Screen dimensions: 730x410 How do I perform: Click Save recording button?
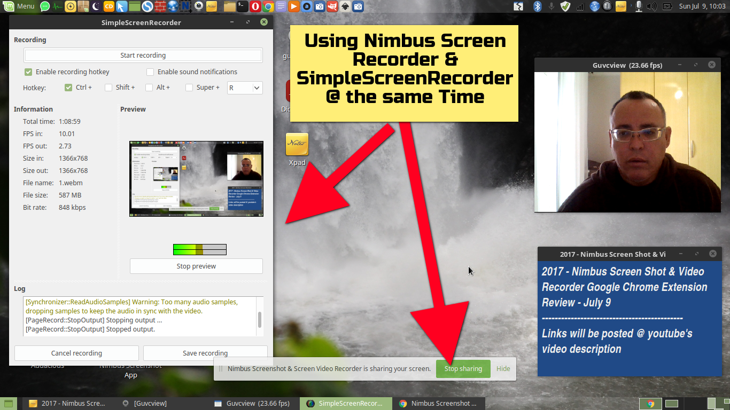(205, 353)
